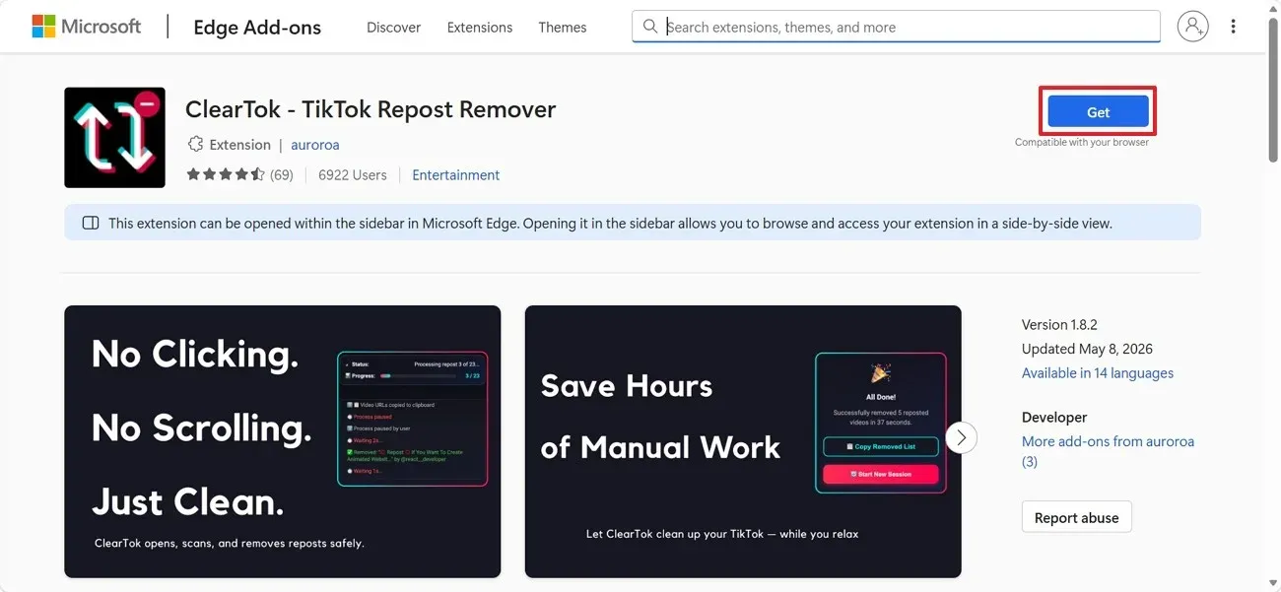Open the account profile icon
The image size is (1281, 592).
(x=1192, y=27)
